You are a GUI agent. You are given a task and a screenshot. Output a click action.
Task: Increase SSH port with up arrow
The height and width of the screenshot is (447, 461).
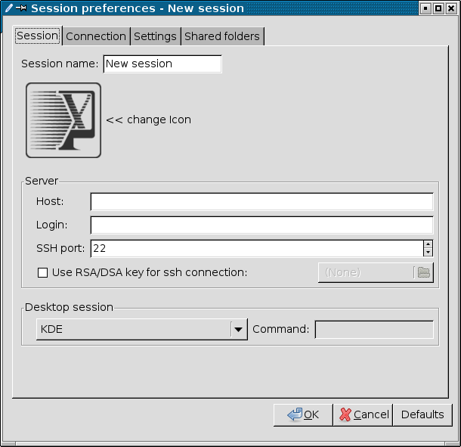point(428,244)
